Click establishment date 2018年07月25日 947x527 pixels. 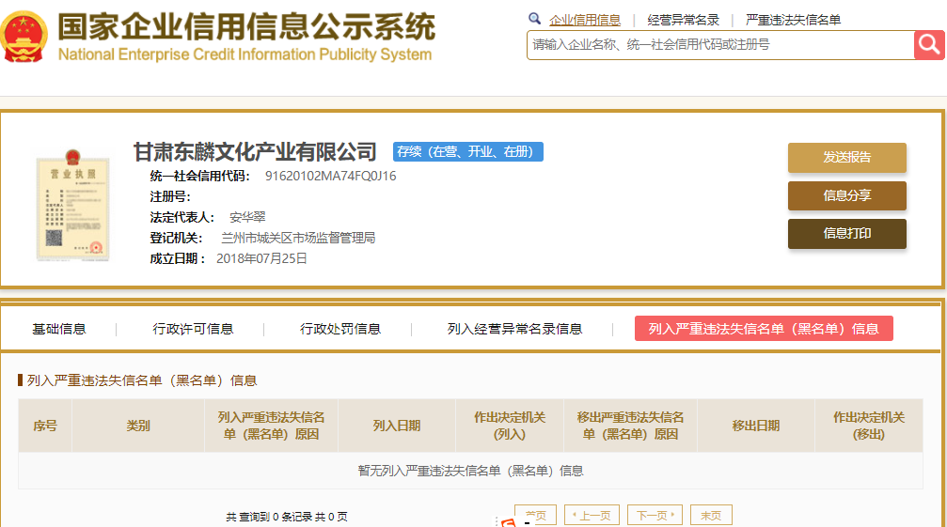point(261,258)
